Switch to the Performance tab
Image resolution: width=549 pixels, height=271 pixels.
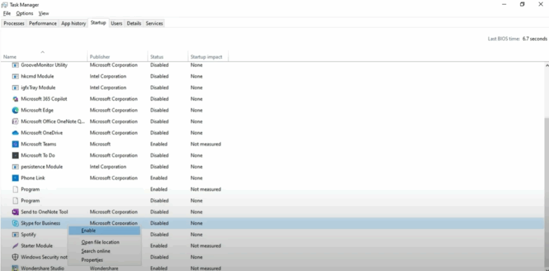[43, 24]
